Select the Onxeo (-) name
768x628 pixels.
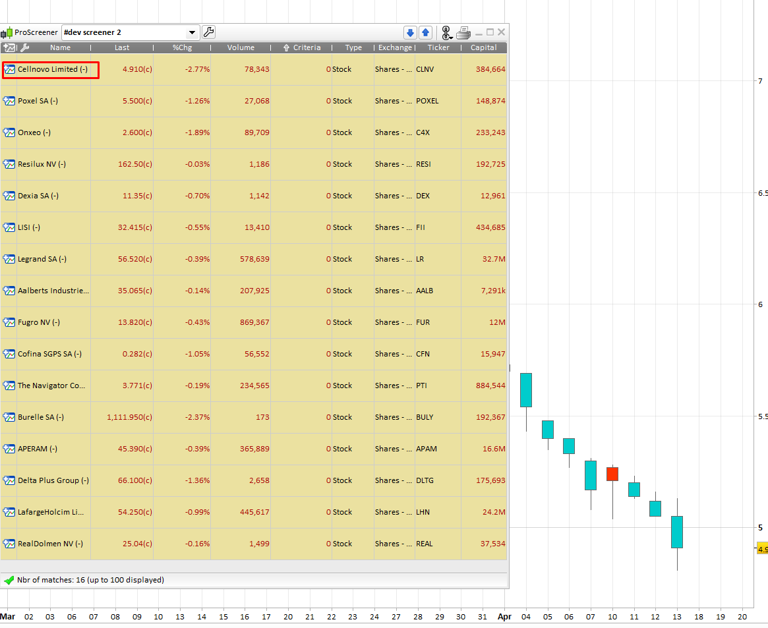tap(34, 132)
